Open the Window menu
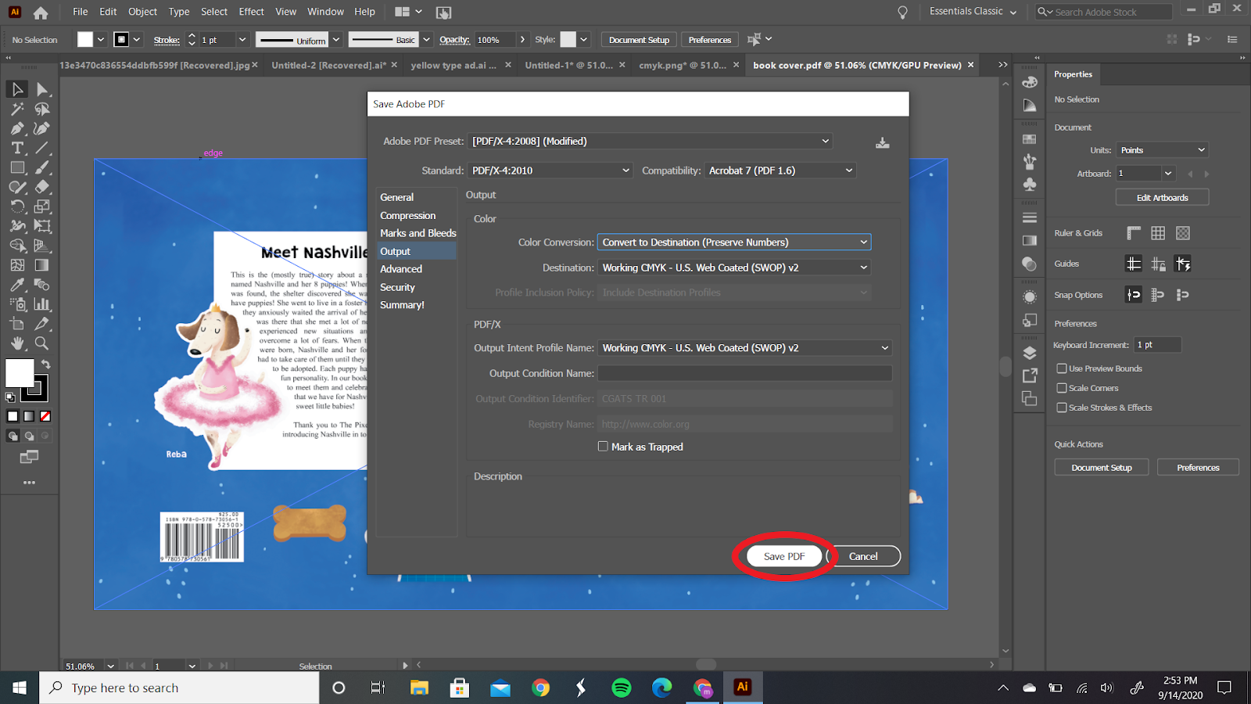The height and width of the screenshot is (704, 1251). click(x=325, y=12)
